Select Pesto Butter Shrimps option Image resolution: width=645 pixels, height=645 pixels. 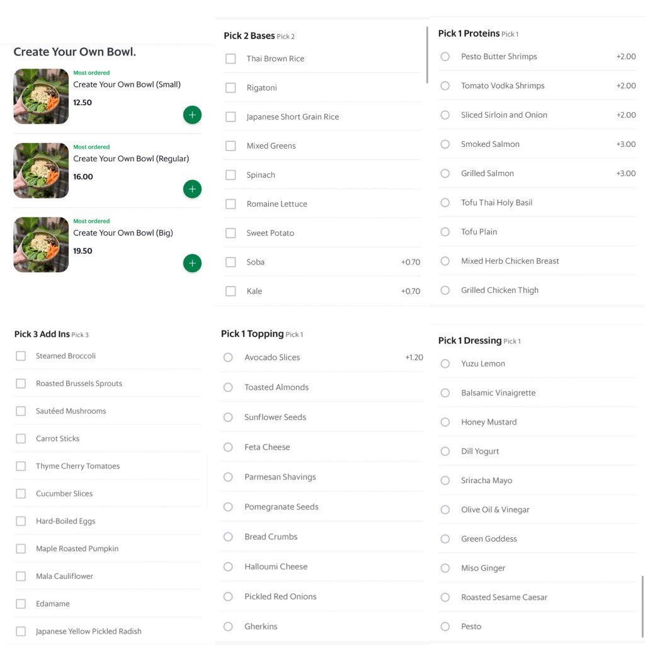click(x=445, y=57)
